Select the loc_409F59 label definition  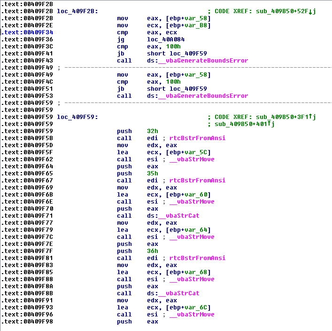tap(77, 117)
